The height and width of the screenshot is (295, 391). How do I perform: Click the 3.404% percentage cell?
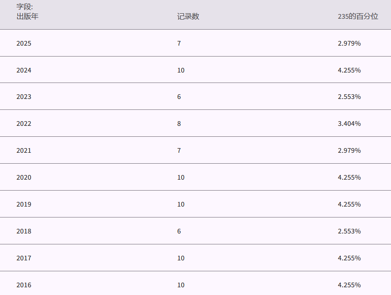pos(349,124)
